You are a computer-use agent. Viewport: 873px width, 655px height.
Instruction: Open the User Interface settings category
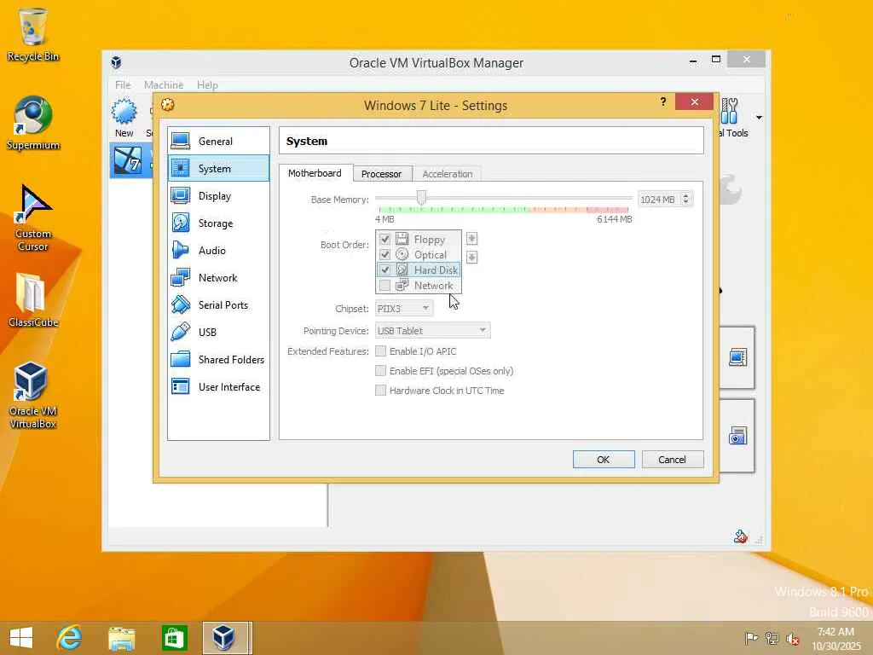point(218,387)
